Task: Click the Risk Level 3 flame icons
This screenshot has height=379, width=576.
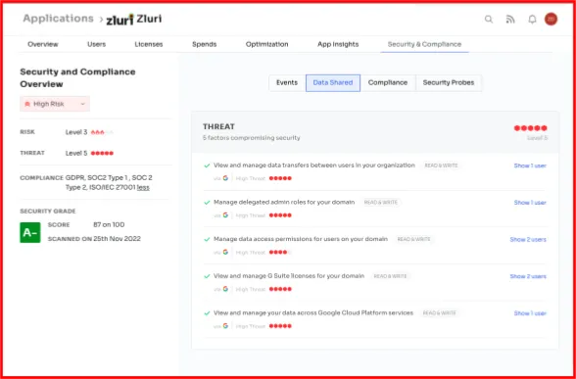Action: (x=102, y=132)
